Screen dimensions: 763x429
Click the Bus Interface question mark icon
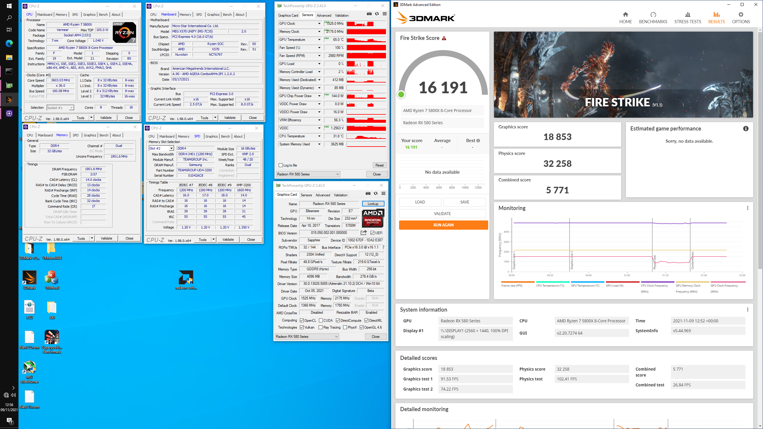[383, 247]
